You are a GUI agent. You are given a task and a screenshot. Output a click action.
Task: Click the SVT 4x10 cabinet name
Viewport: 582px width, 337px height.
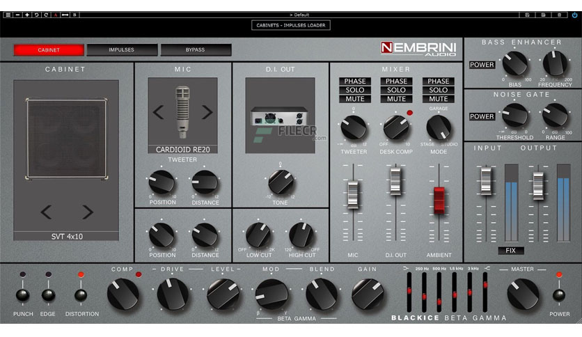pos(66,237)
